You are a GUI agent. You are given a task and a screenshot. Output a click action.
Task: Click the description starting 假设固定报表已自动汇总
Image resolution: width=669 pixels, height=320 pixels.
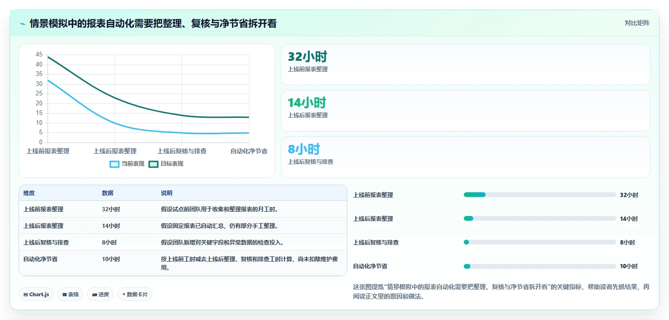click(x=220, y=226)
